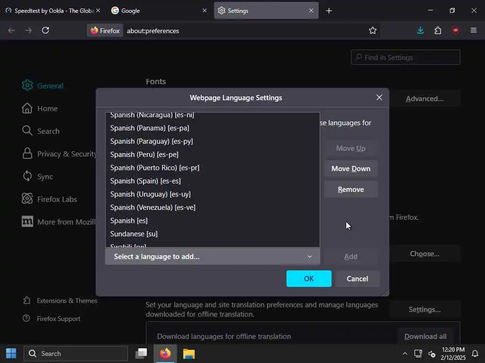Open the Windows Start menu

point(11,354)
